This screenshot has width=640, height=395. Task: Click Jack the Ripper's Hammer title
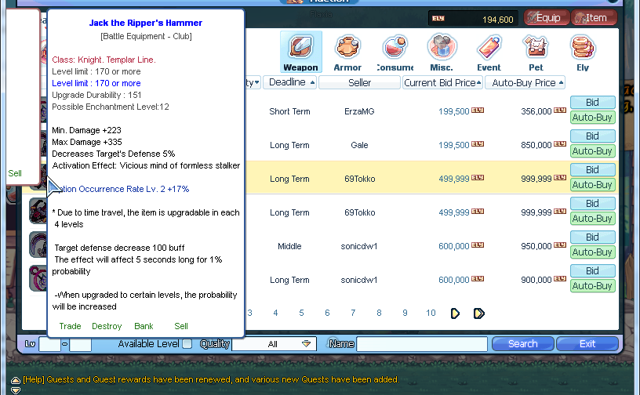(146, 23)
